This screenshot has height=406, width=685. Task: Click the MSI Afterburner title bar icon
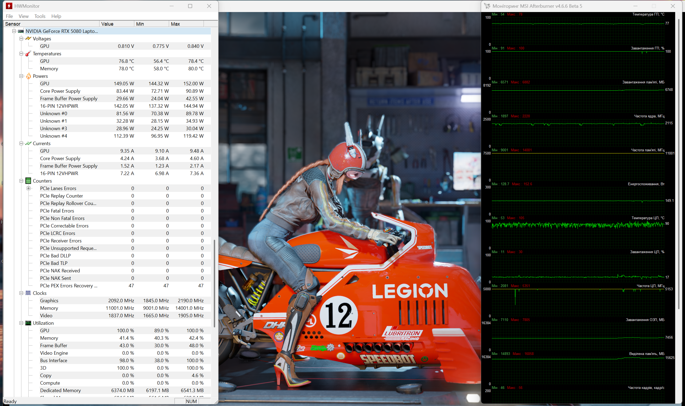coord(487,6)
